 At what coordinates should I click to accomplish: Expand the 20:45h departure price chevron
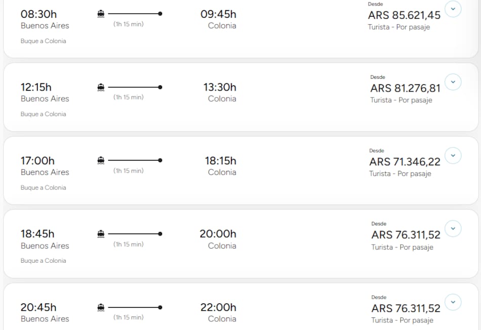point(453,302)
